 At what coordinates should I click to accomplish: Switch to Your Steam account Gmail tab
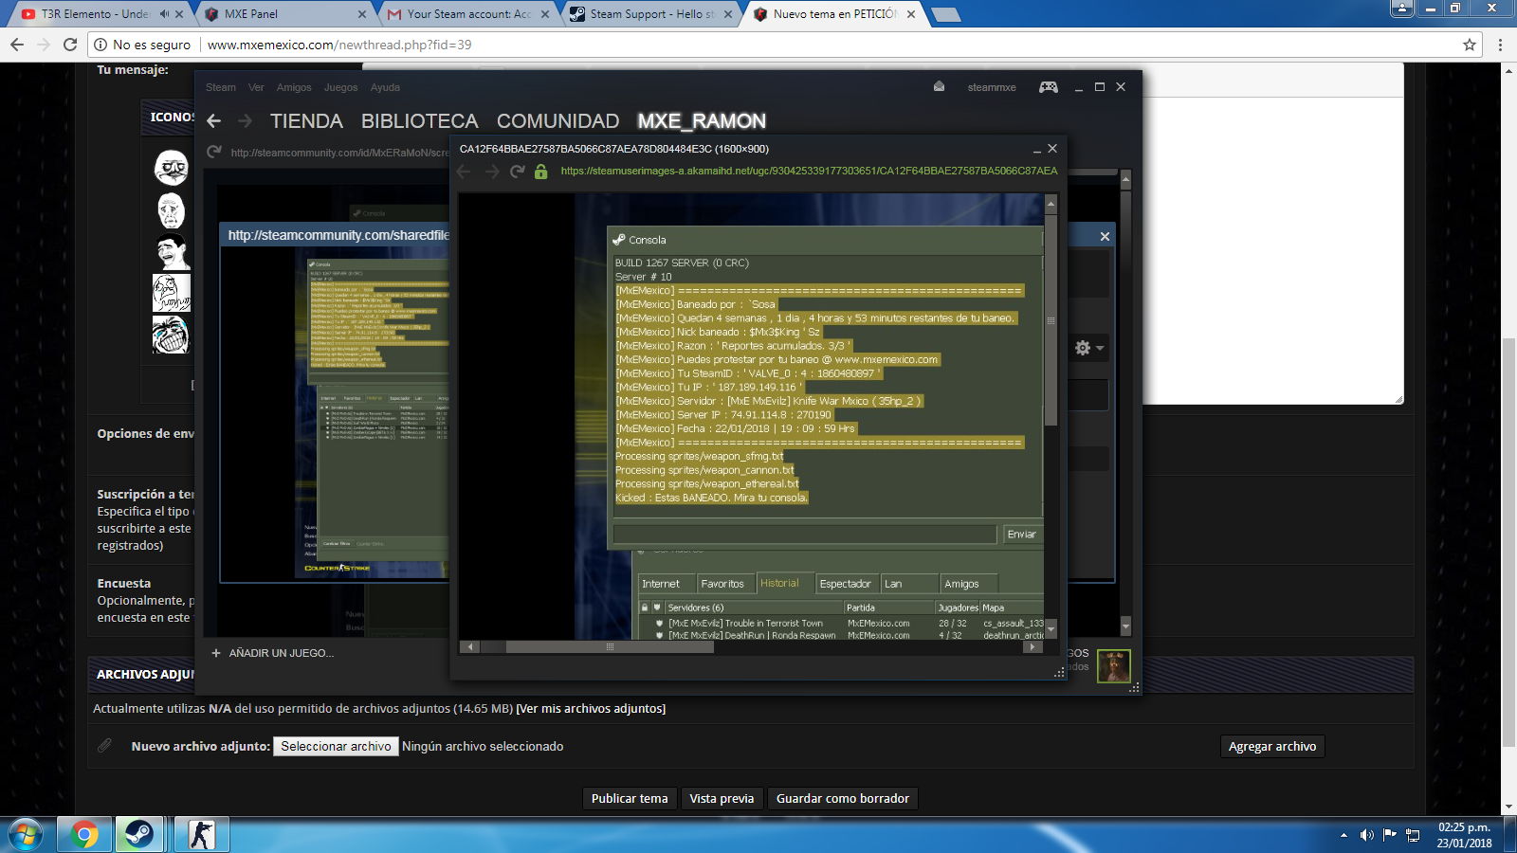coord(469,14)
